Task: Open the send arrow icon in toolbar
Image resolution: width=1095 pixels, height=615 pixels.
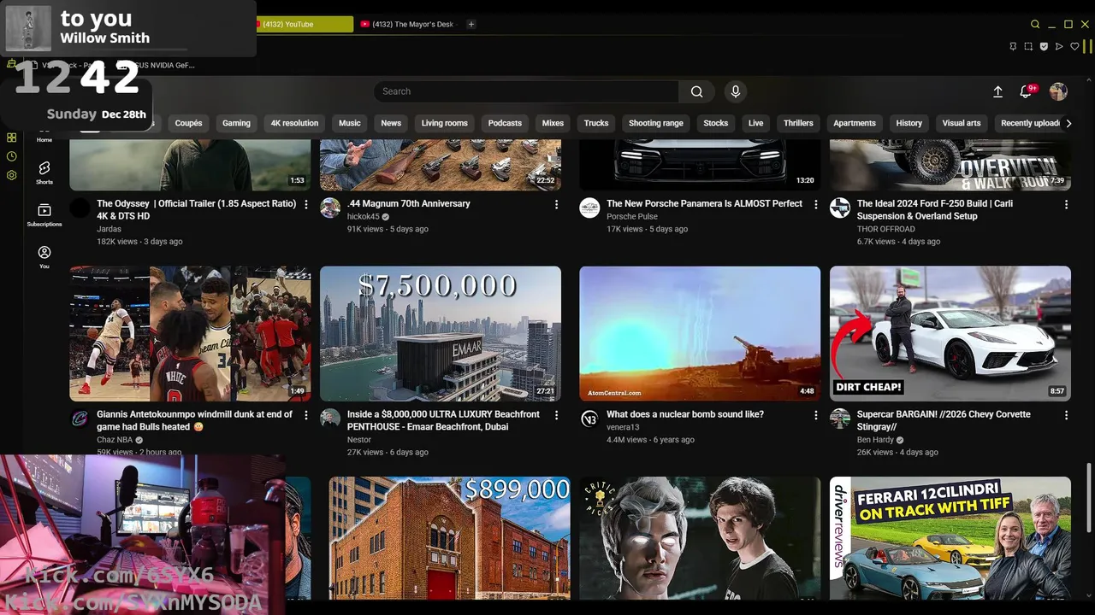Action: pos(1059,46)
